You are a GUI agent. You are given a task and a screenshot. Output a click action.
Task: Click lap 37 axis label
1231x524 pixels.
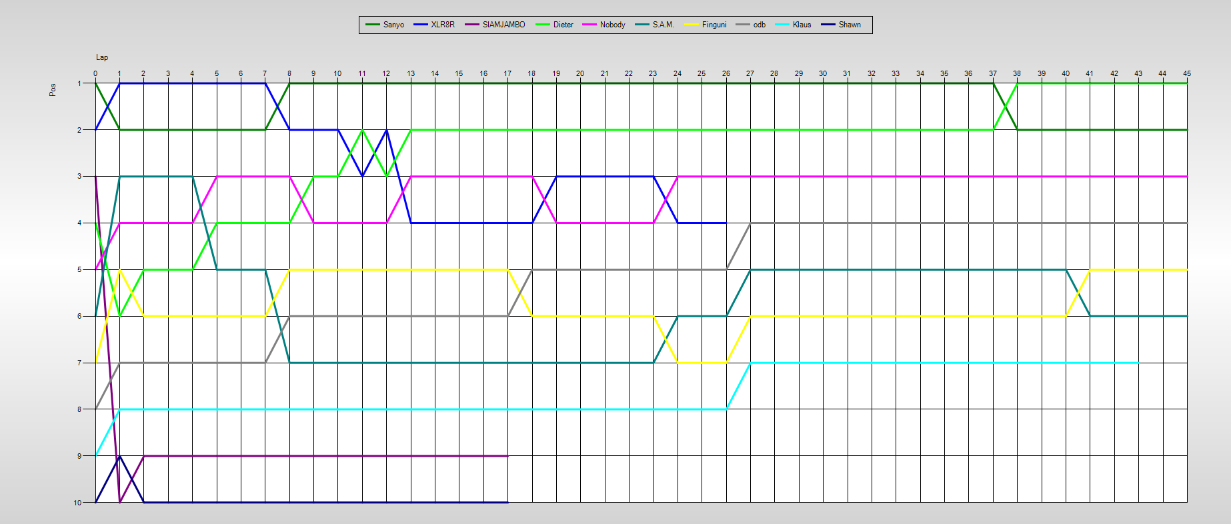993,73
